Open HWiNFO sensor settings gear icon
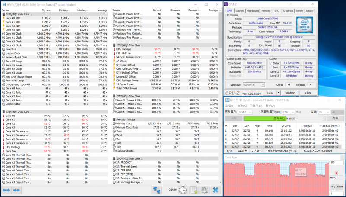 [204, 190]
